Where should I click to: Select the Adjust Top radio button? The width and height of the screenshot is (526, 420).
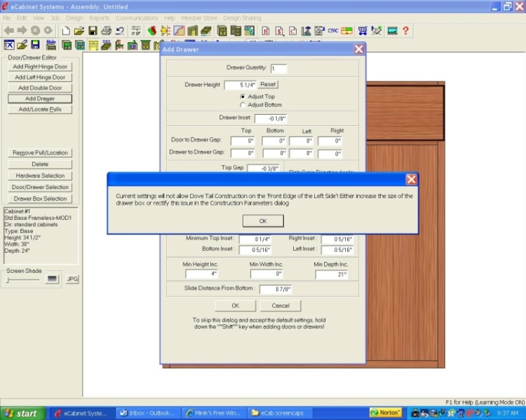(x=243, y=96)
